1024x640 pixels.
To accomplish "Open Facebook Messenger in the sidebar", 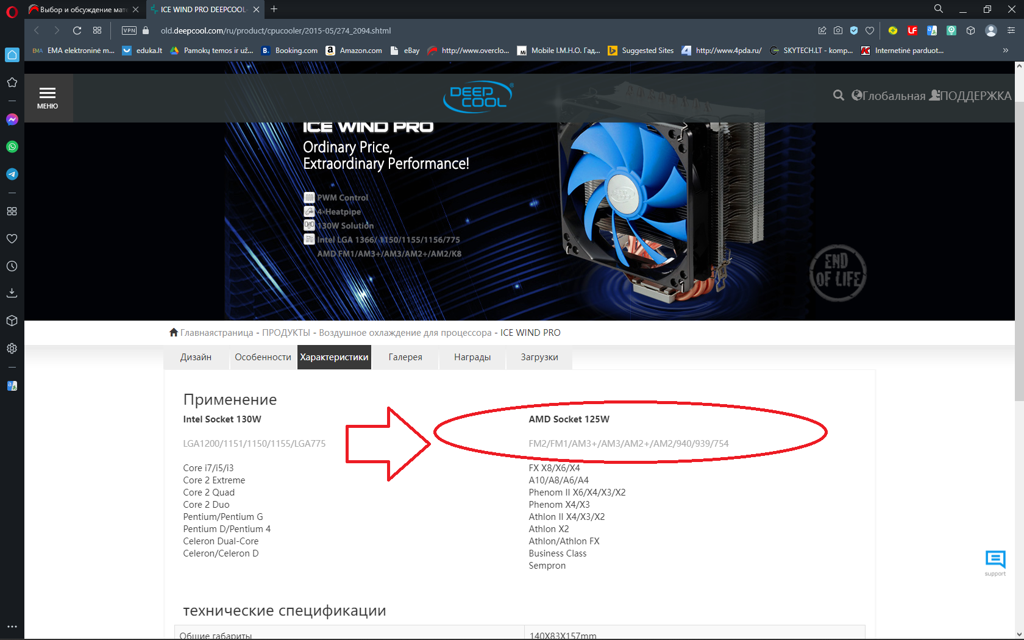I will coord(12,119).
